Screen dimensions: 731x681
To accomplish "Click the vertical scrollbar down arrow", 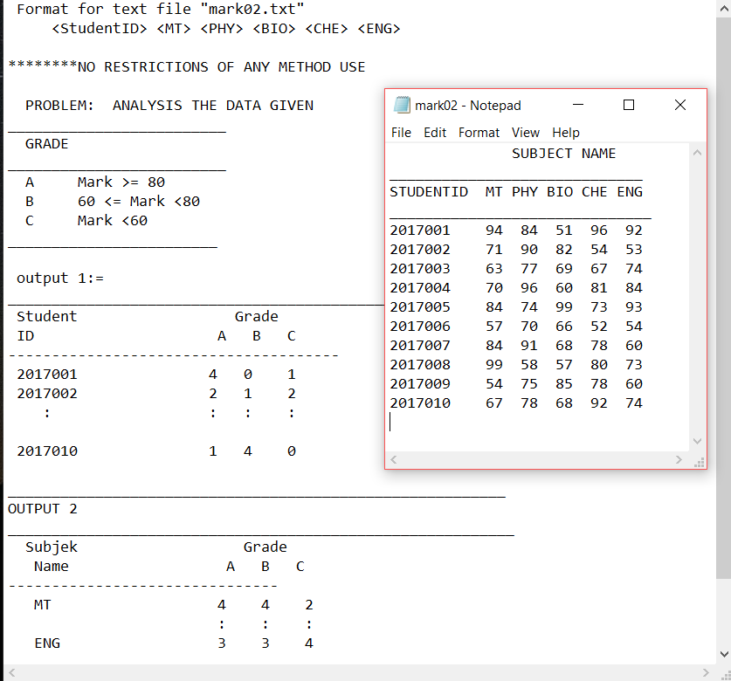I will 697,441.
